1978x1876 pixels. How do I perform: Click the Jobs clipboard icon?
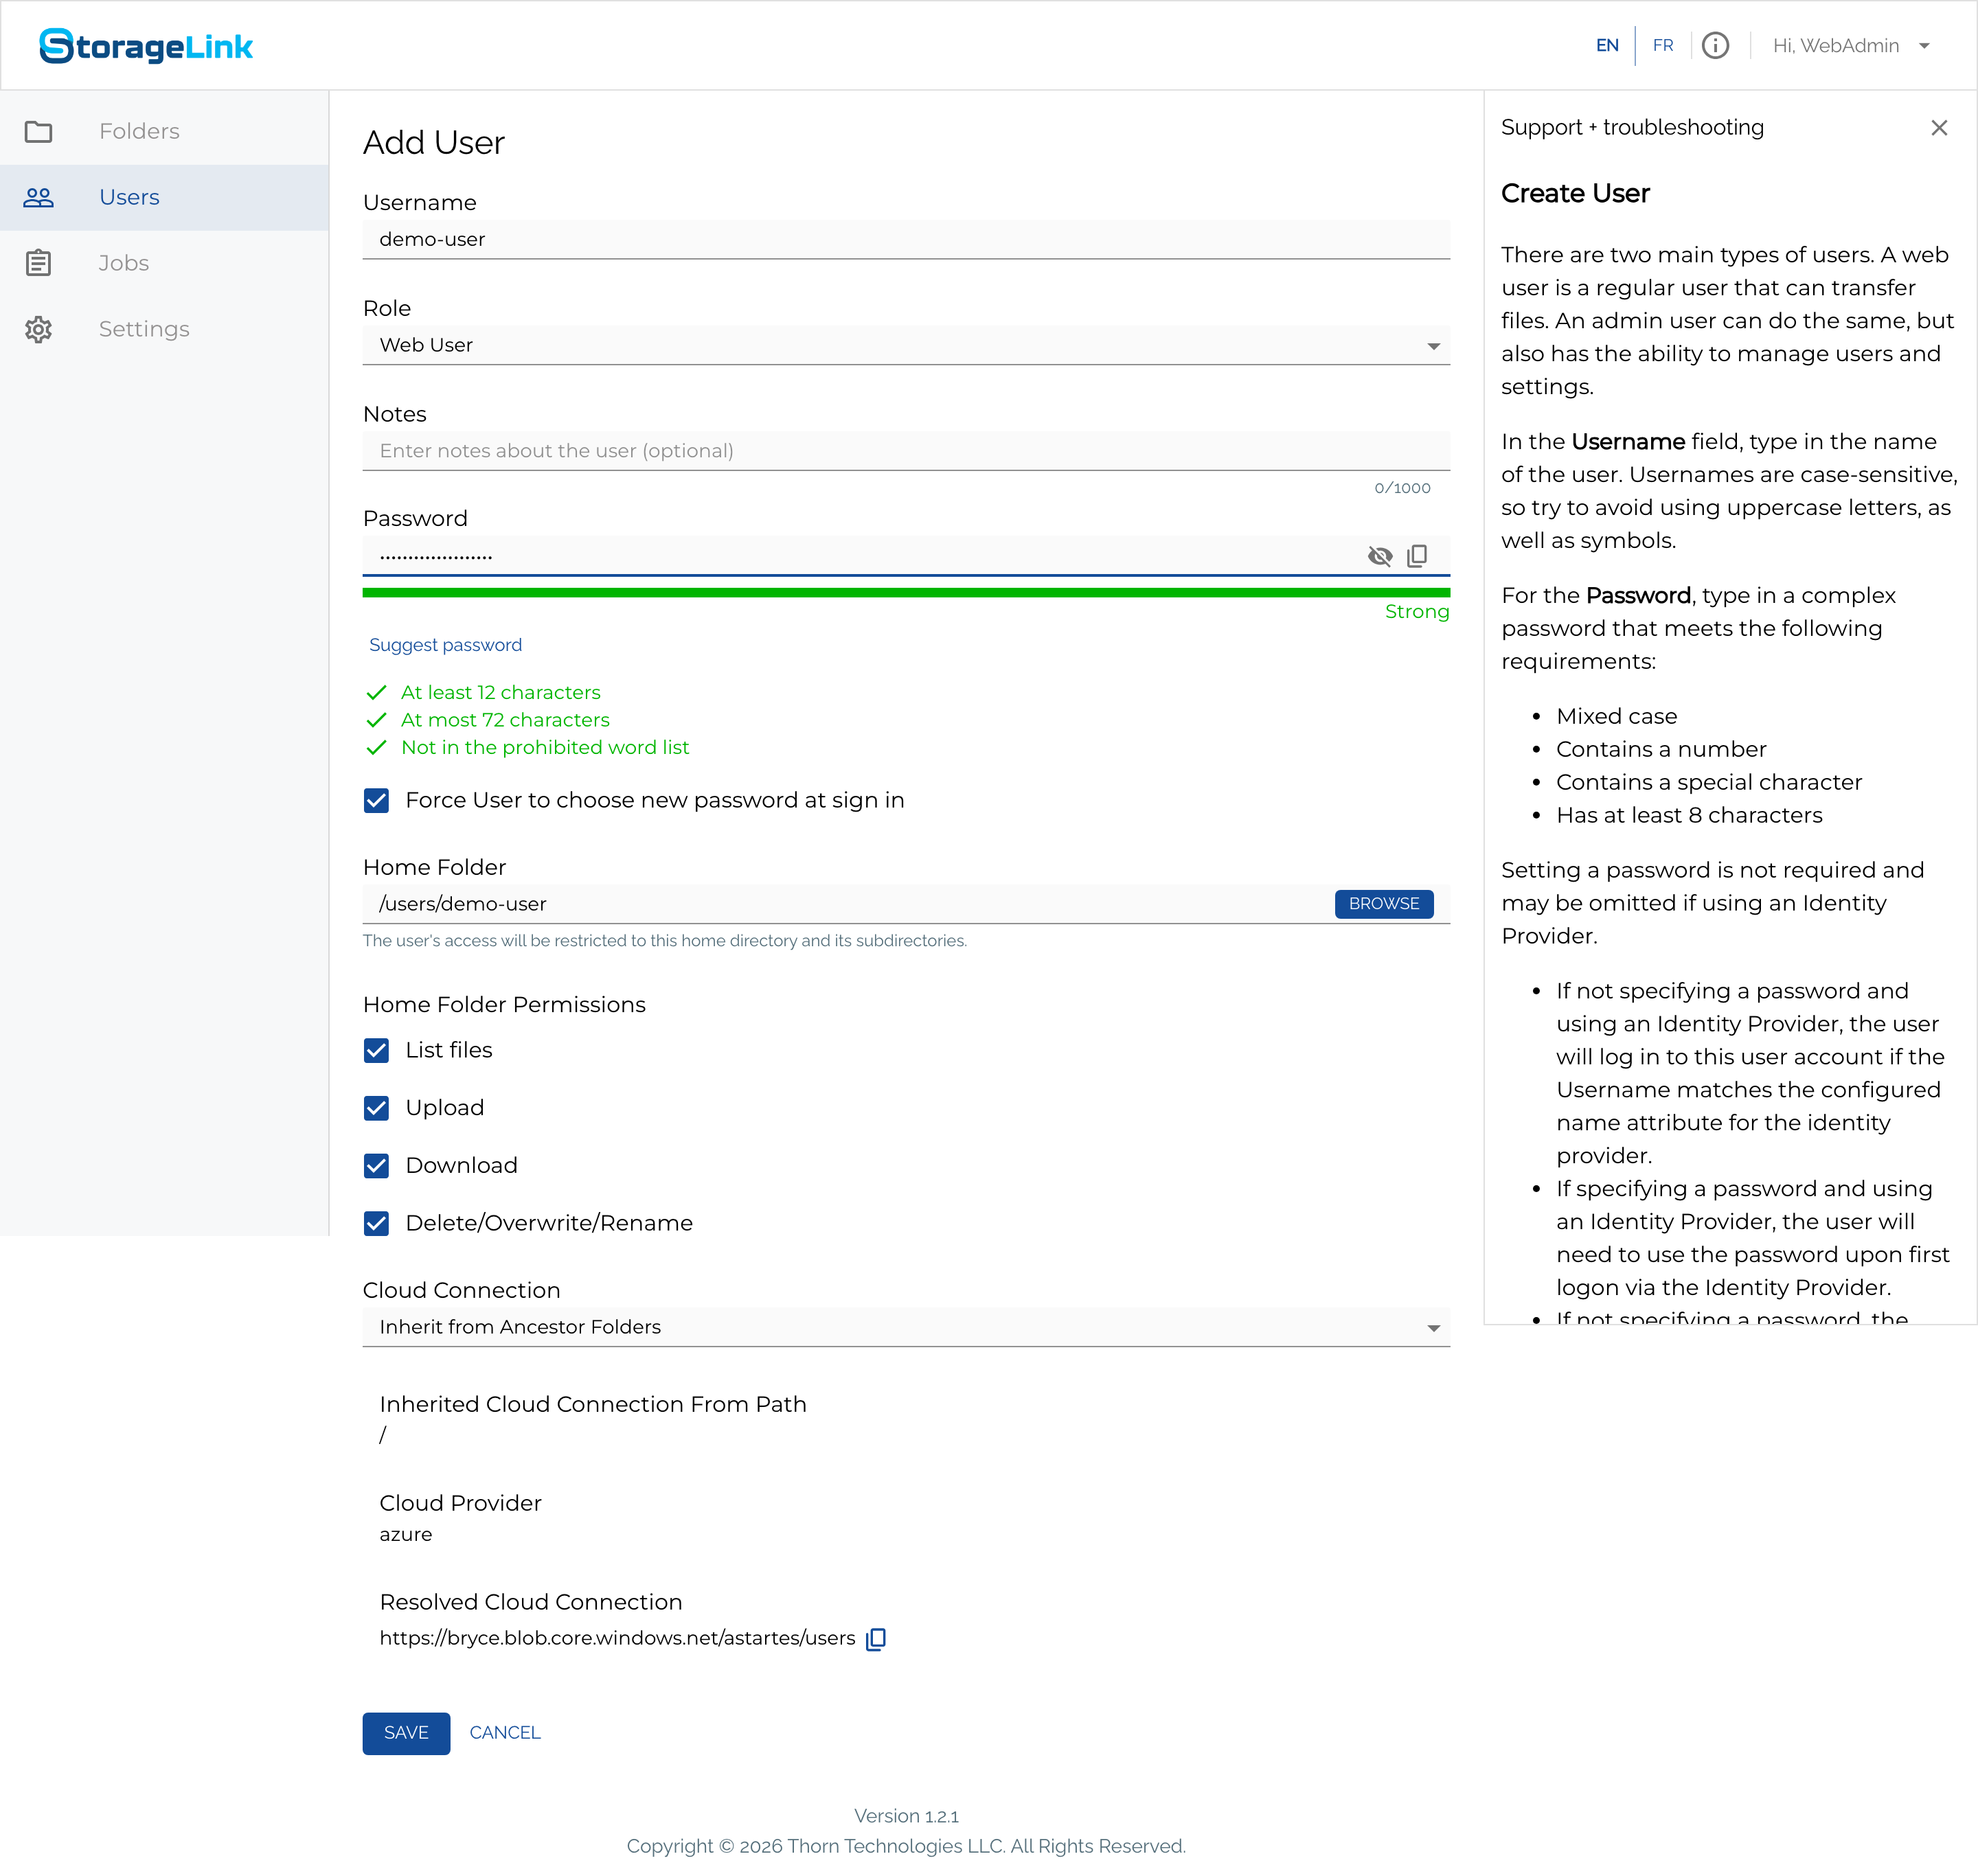(39, 263)
